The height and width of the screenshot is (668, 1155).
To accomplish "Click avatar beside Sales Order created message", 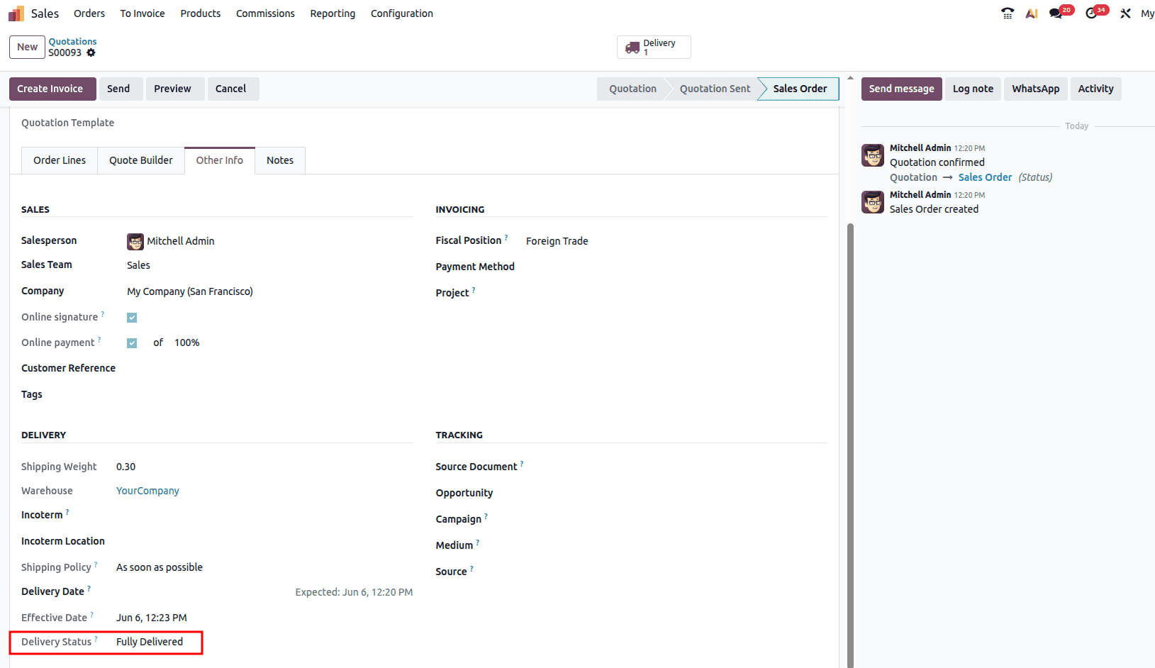I will click(873, 202).
